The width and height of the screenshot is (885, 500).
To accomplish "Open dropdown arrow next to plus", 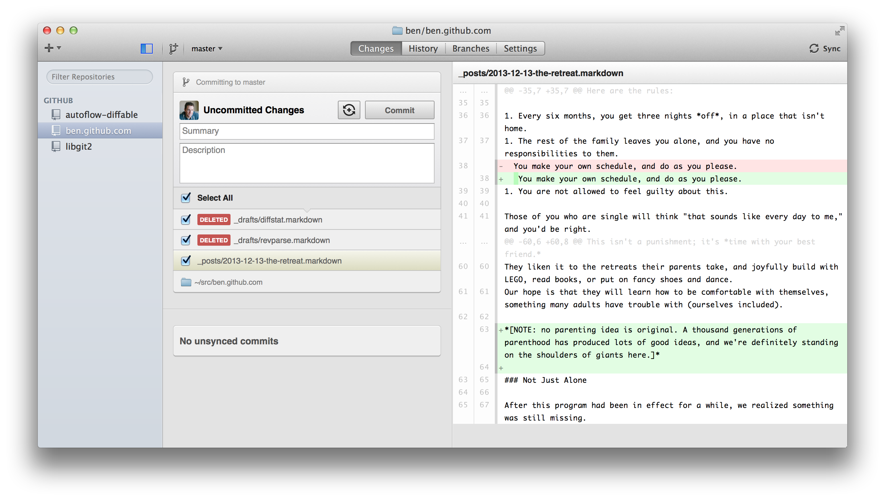I will coord(59,48).
